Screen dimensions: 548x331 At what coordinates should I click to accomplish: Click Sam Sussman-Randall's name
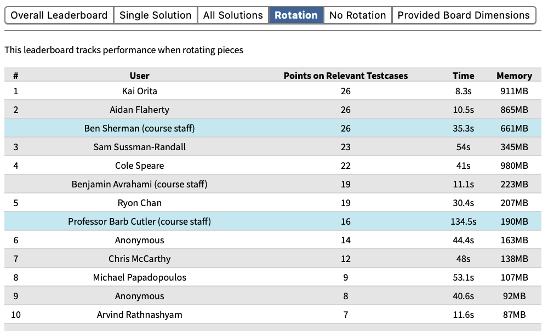(139, 147)
